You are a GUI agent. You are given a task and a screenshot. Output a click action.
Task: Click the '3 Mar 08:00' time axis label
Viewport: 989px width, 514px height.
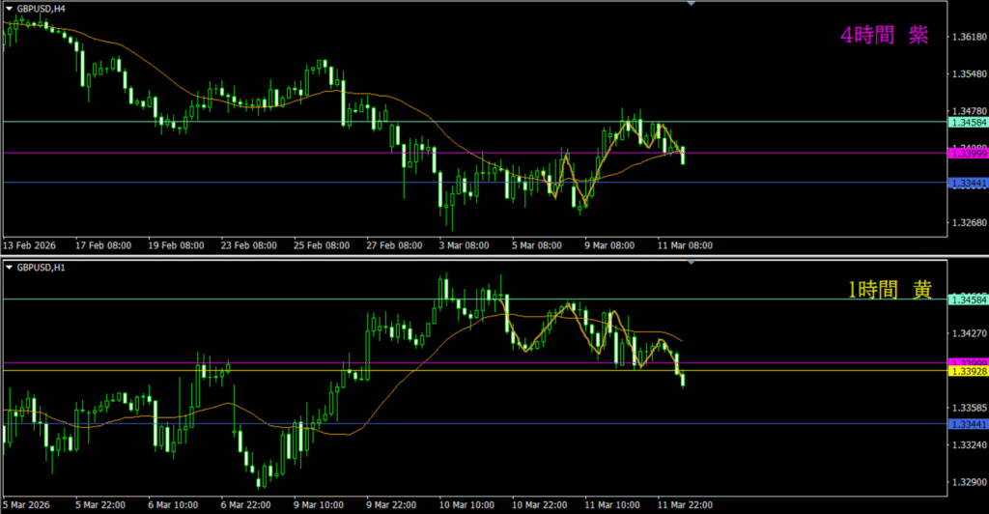click(x=463, y=245)
